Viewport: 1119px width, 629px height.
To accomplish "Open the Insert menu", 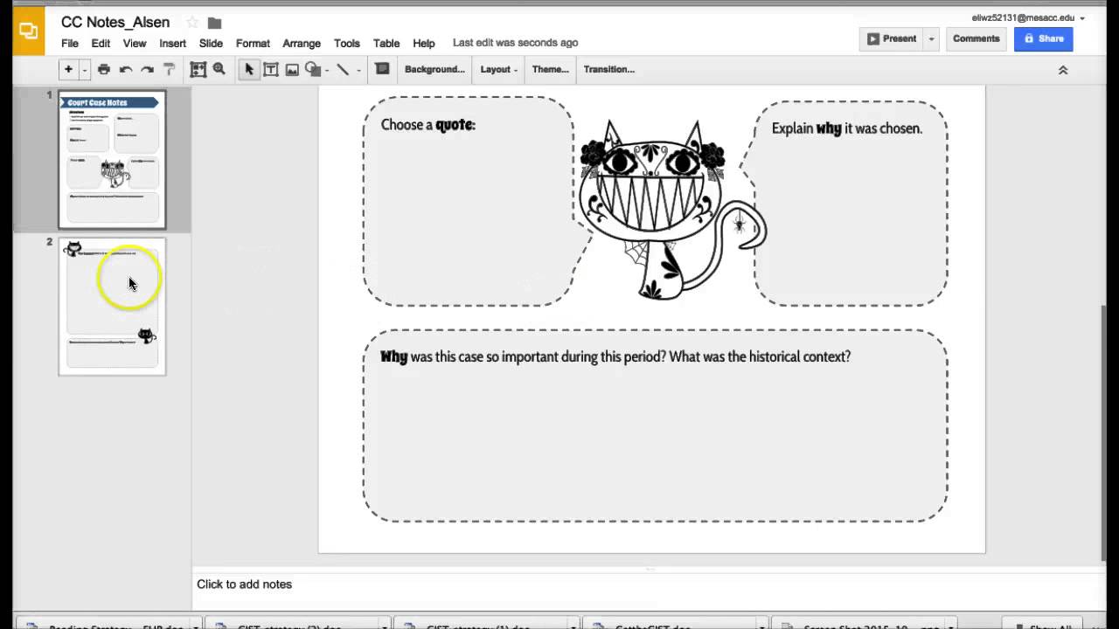I will click(x=172, y=43).
